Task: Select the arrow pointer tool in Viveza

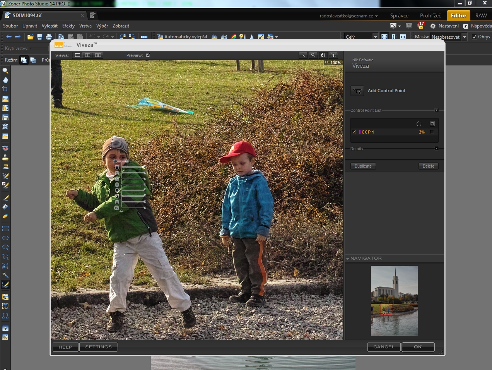Action: click(x=303, y=55)
